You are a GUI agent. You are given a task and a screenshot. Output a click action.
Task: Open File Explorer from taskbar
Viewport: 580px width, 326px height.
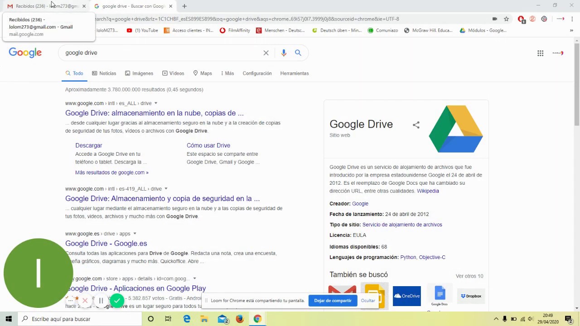pyautogui.click(x=204, y=319)
